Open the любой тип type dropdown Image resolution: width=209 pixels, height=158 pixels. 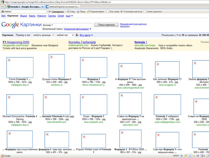click(x=65, y=35)
